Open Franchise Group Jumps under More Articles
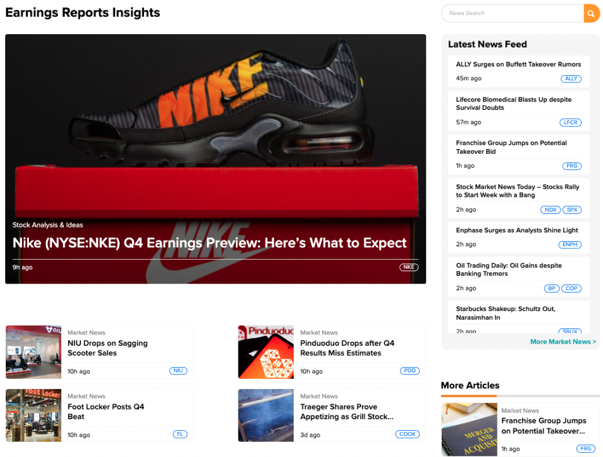This screenshot has width=603, height=457. click(544, 426)
